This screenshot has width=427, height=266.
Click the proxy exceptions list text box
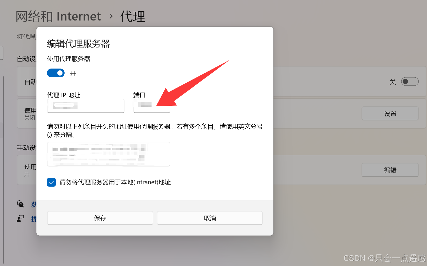(x=109, y=154)
